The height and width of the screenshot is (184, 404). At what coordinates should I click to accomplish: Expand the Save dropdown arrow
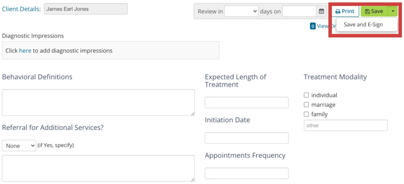click(x=393, y=11)
